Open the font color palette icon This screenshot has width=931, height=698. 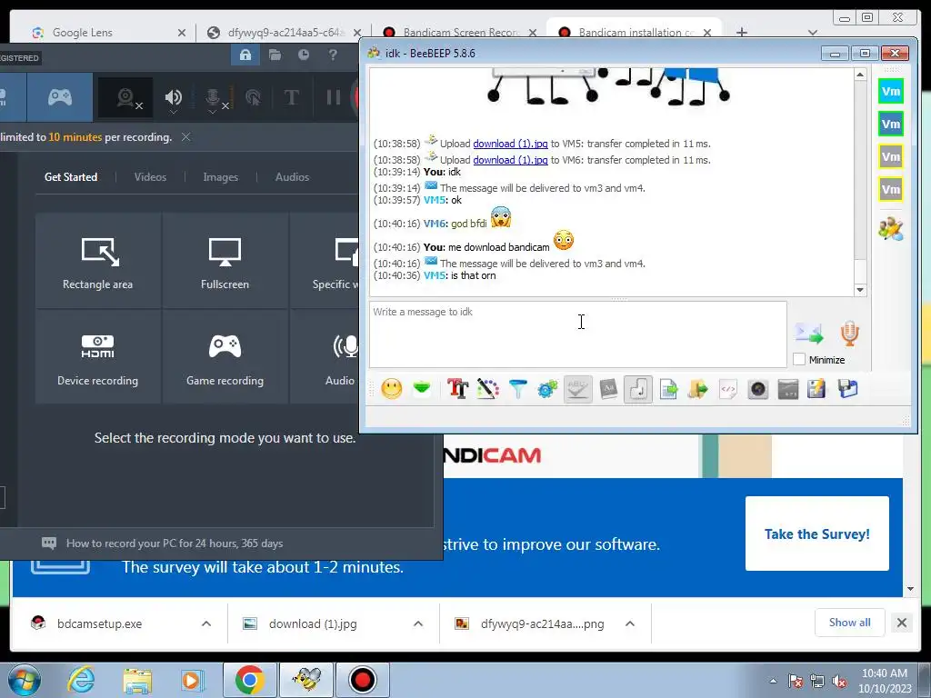coord(487,389)
